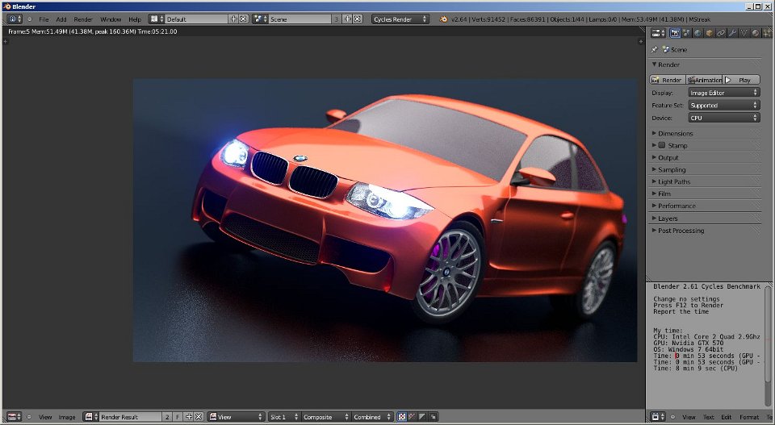Toggle color and alpha channel display

(402, 417)
